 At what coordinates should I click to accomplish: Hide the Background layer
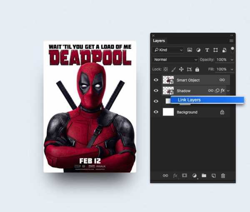tap(156, 112)
